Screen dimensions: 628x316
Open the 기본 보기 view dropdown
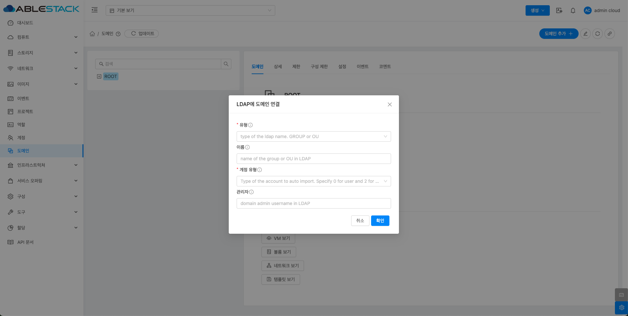pyautogui.click(x=190, y=10)
